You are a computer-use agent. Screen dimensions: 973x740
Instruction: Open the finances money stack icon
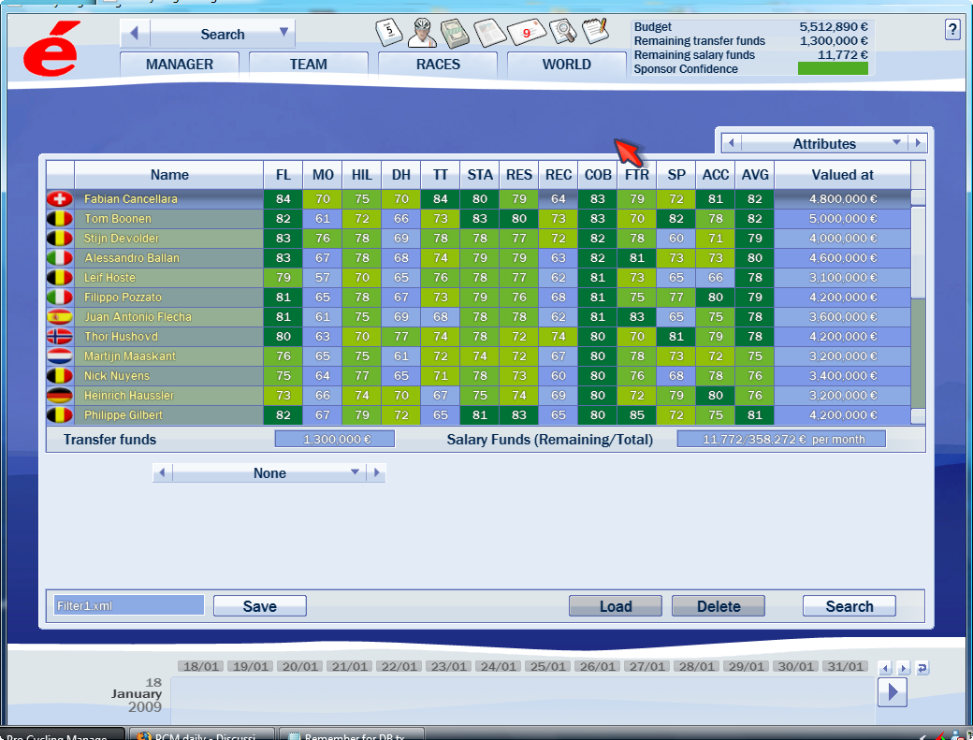(455, 33)
